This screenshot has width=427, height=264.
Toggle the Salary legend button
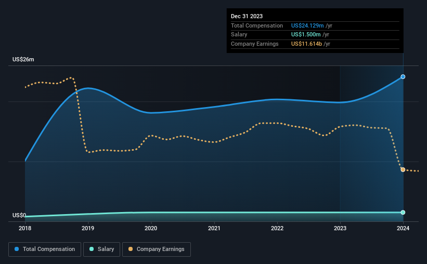point(101,249)
